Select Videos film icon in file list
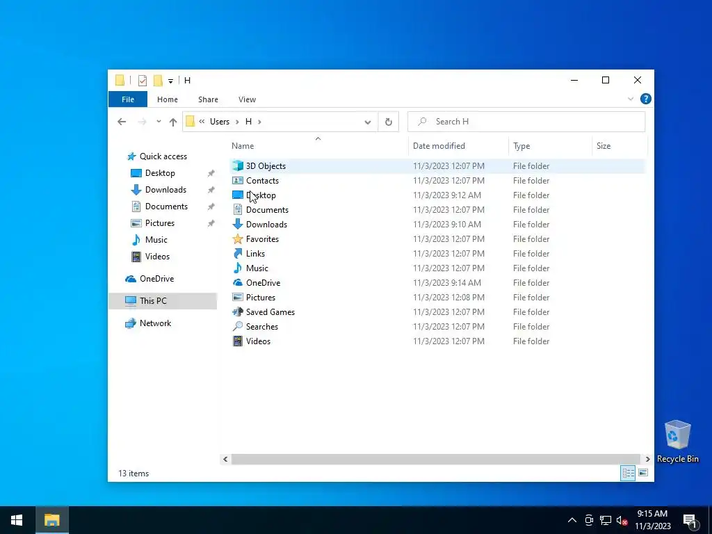Screen dimensions: 712x534 point(238,341)
